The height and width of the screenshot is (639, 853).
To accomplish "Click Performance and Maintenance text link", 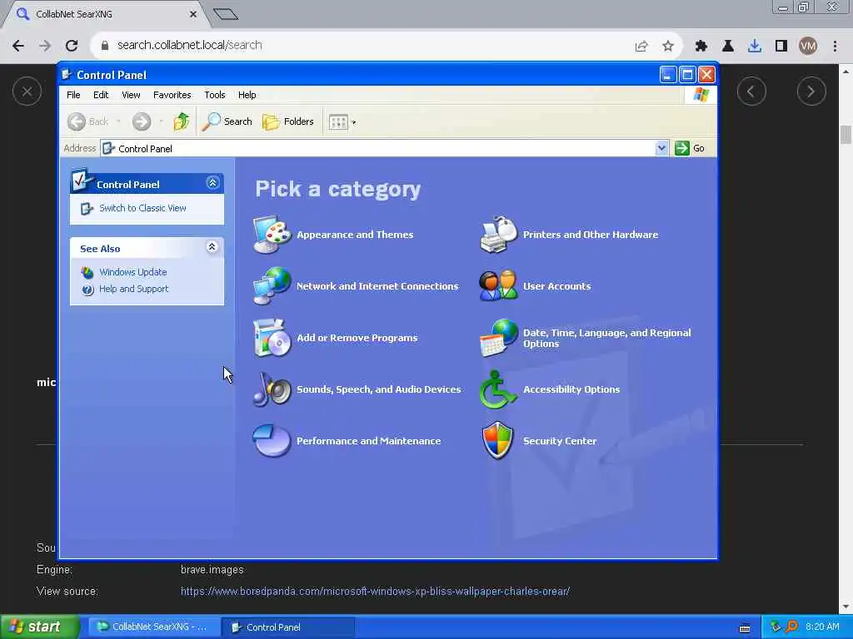I will [368, 441].
